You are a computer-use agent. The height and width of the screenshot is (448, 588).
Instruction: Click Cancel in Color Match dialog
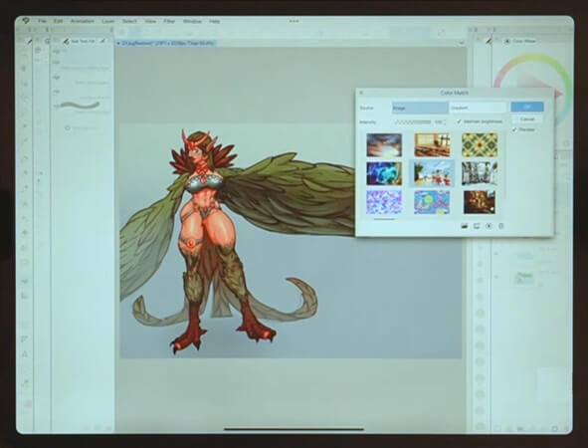[x=527, y=118]
